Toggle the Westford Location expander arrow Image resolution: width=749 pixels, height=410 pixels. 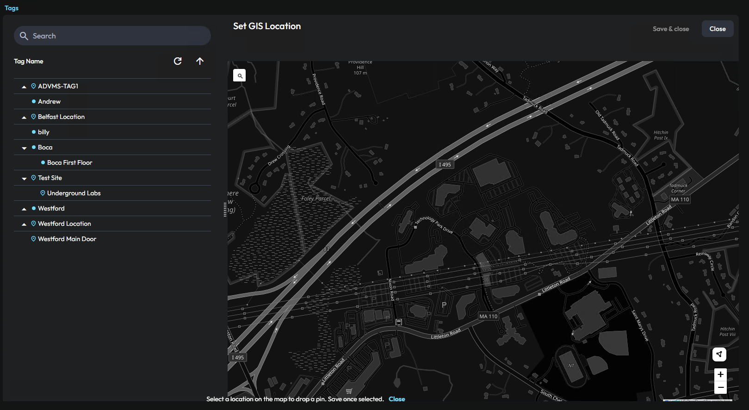click(x=24, y=224)
